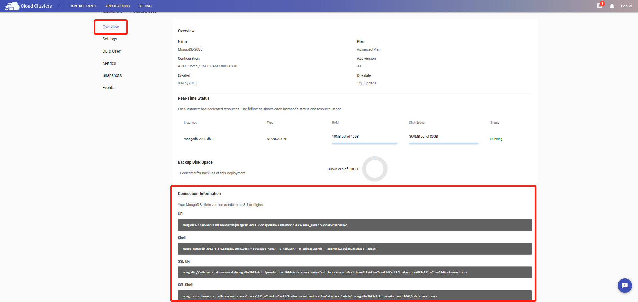Image resolution: width=638 pixels, height=302 pixels.
Task: Click the Real-Time Status heading
Action: (193, 98)
